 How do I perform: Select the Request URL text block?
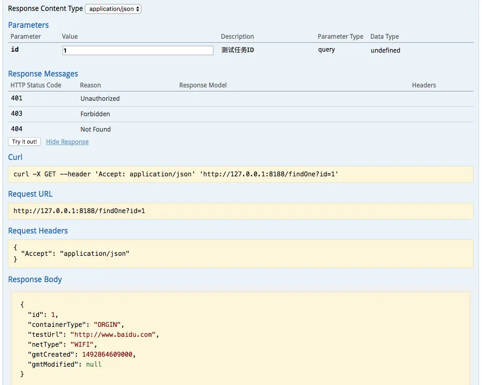tap(241, 211)
